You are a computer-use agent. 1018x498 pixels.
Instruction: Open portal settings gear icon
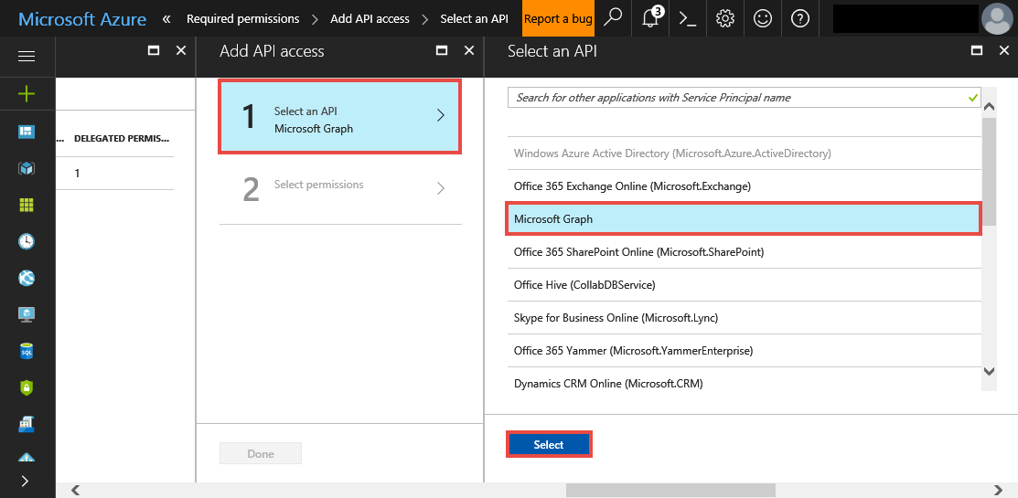coord(725,18)
